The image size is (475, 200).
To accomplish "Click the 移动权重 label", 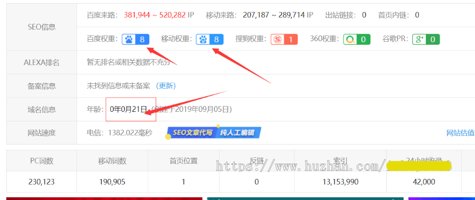I will click(177, 39).
